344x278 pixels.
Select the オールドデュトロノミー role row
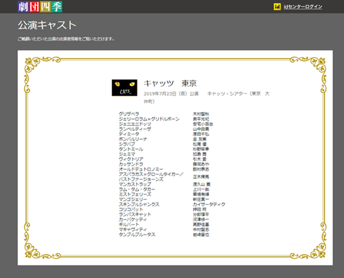coord(141,169)
